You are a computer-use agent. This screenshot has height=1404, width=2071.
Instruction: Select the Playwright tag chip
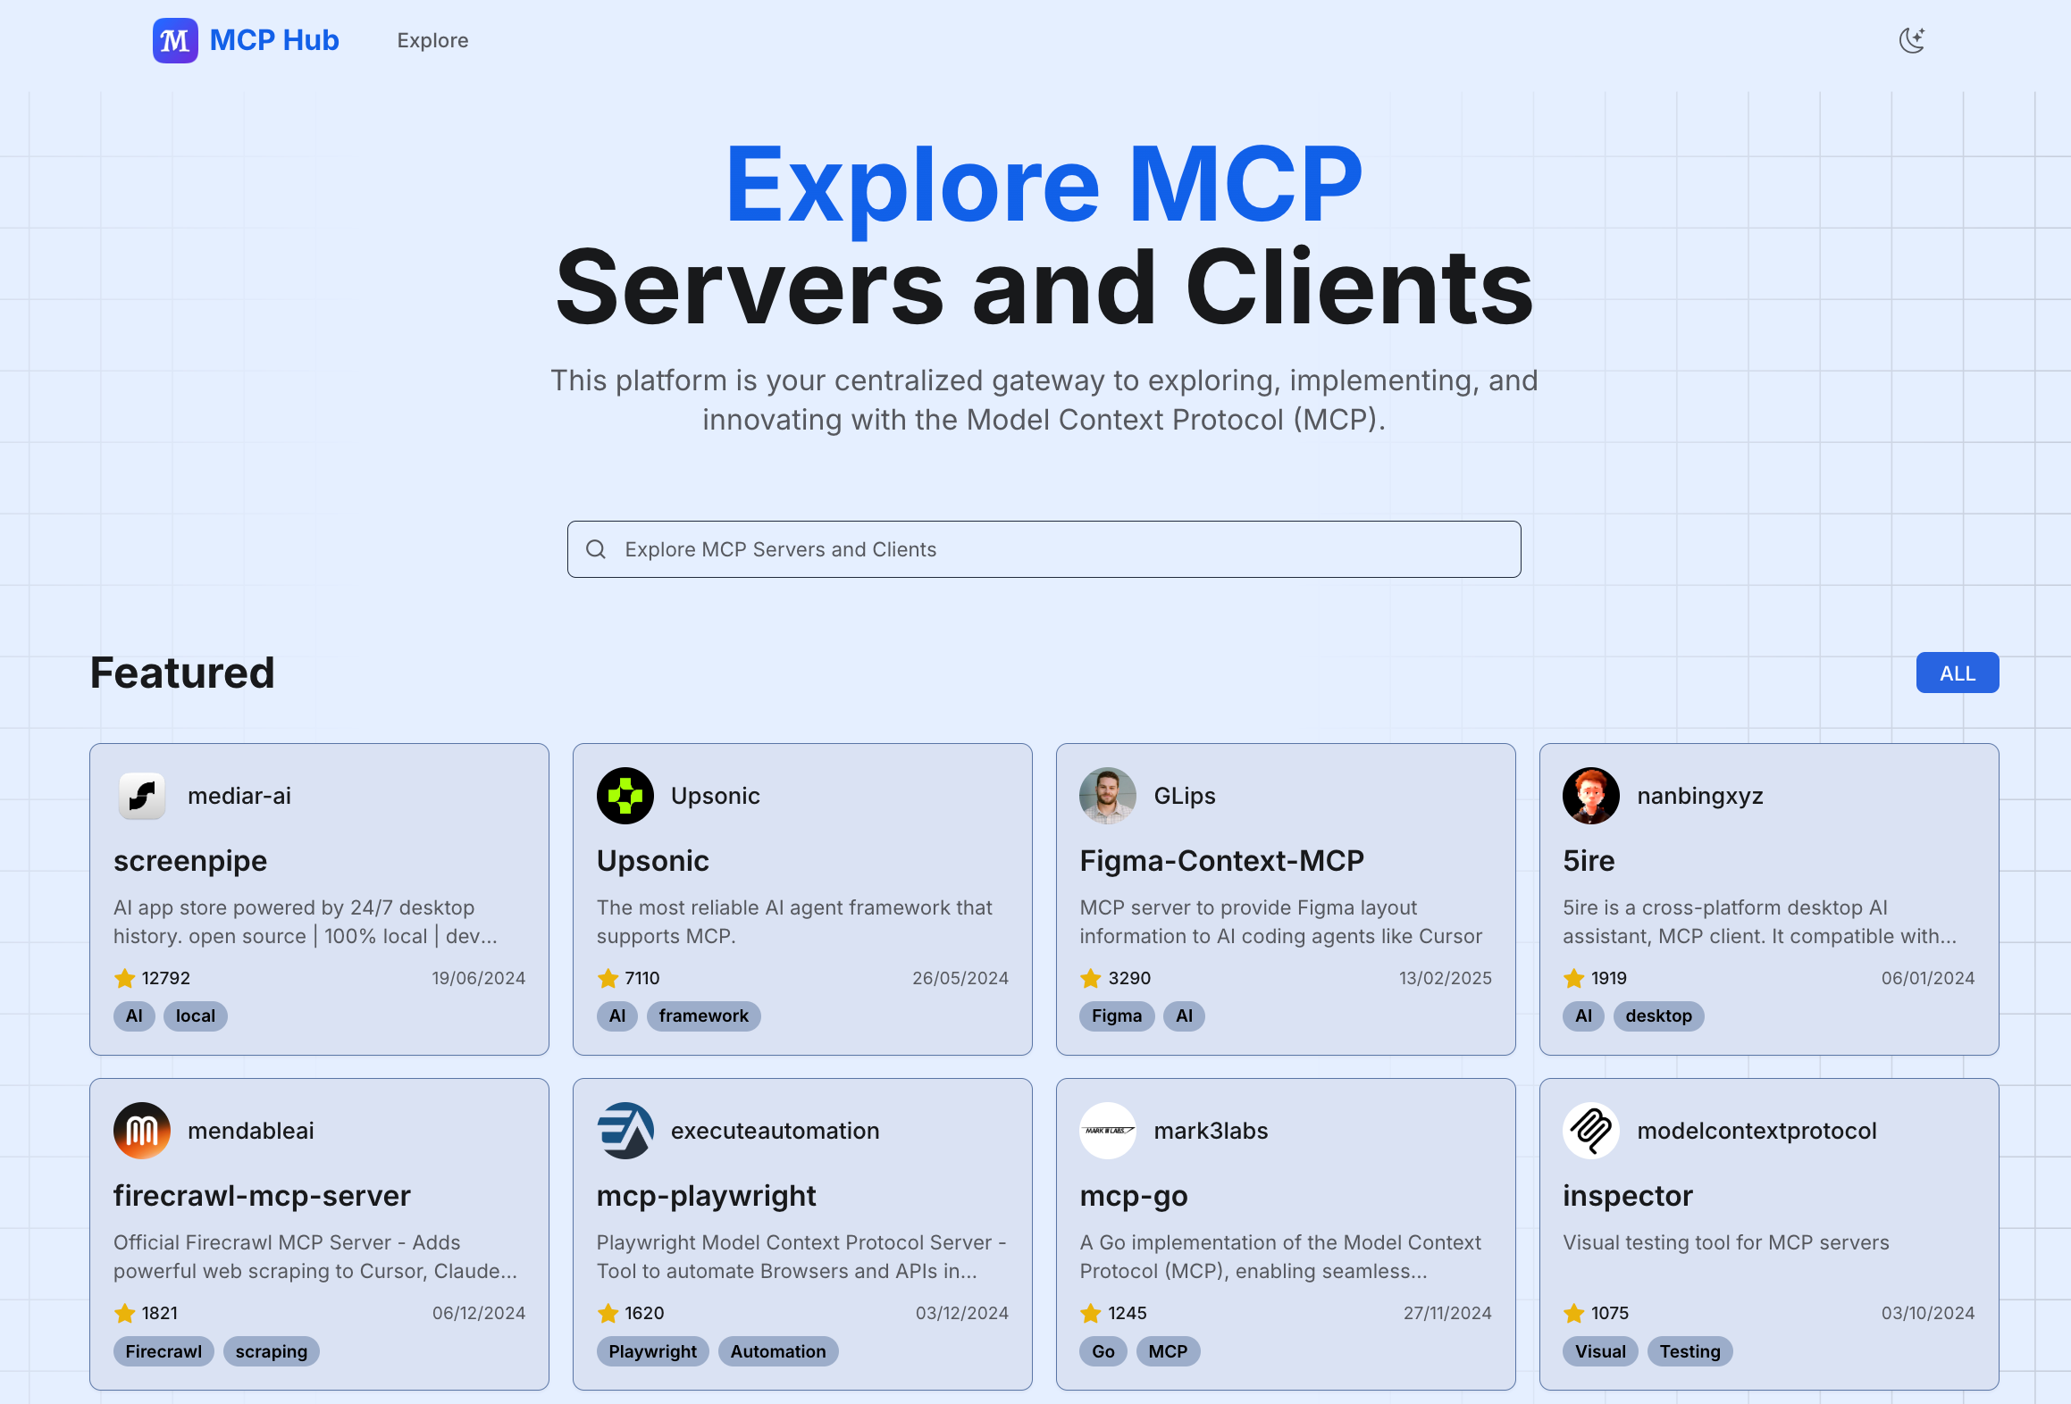coord(652,1351)
